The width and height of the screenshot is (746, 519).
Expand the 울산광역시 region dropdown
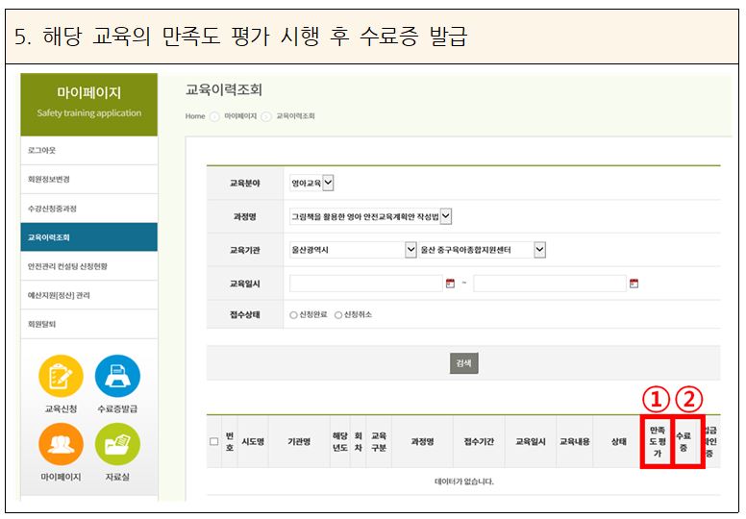click(410, 250)
